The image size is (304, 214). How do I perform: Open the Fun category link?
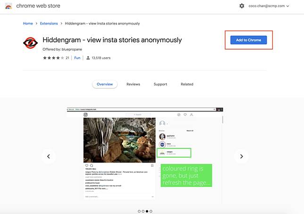(77, 58)
